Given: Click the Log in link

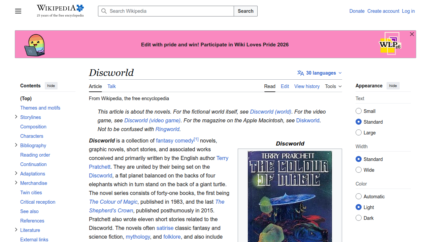Looking at the screenshot, I should click(408, 11).
